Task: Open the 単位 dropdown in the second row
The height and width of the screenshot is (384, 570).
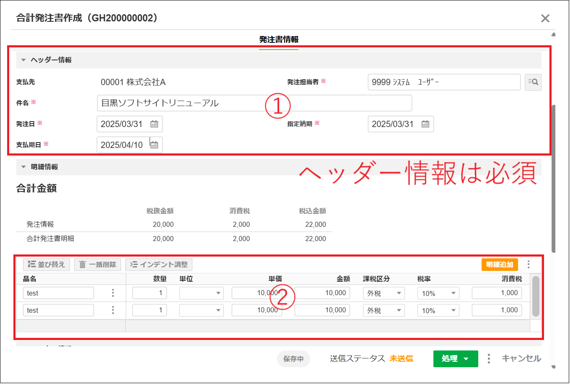Action: tap(202, 310)
